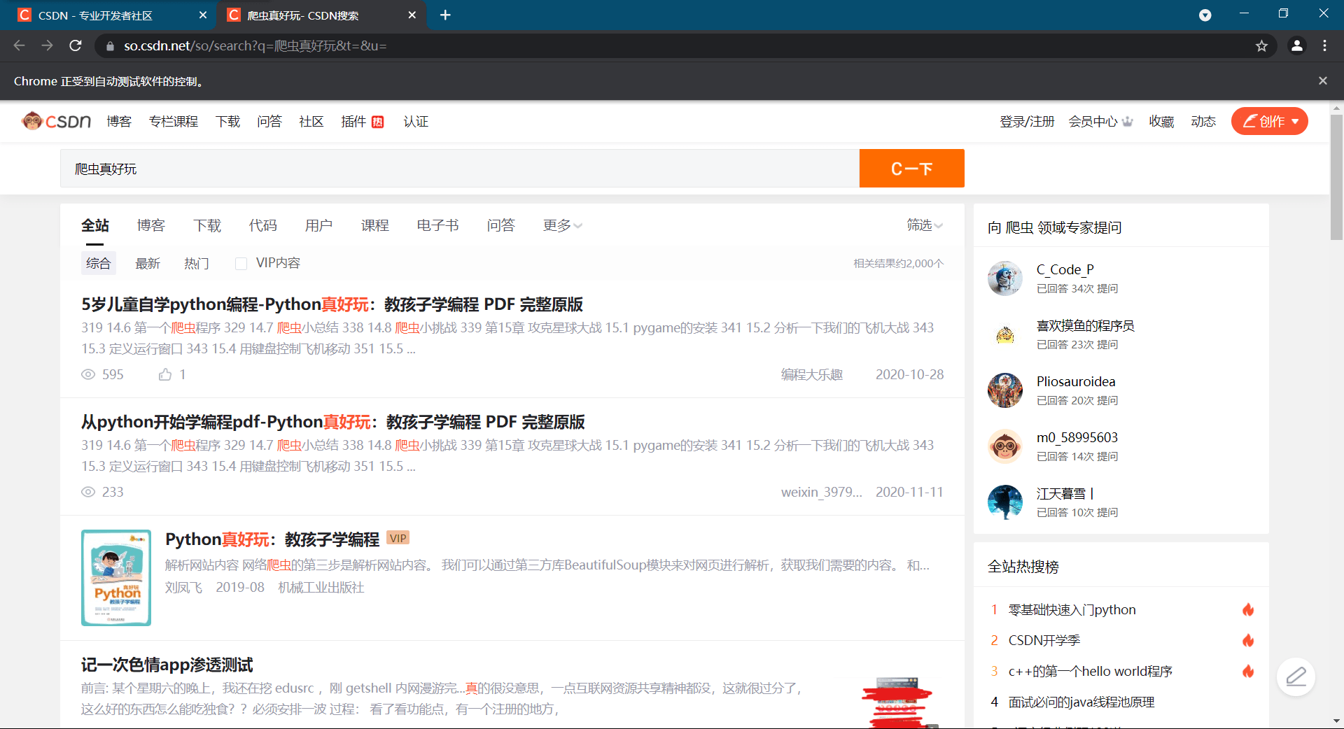This screenshot has width=1344, height=729.
Task: Click the C一下 search button
Action: [911, 168]
